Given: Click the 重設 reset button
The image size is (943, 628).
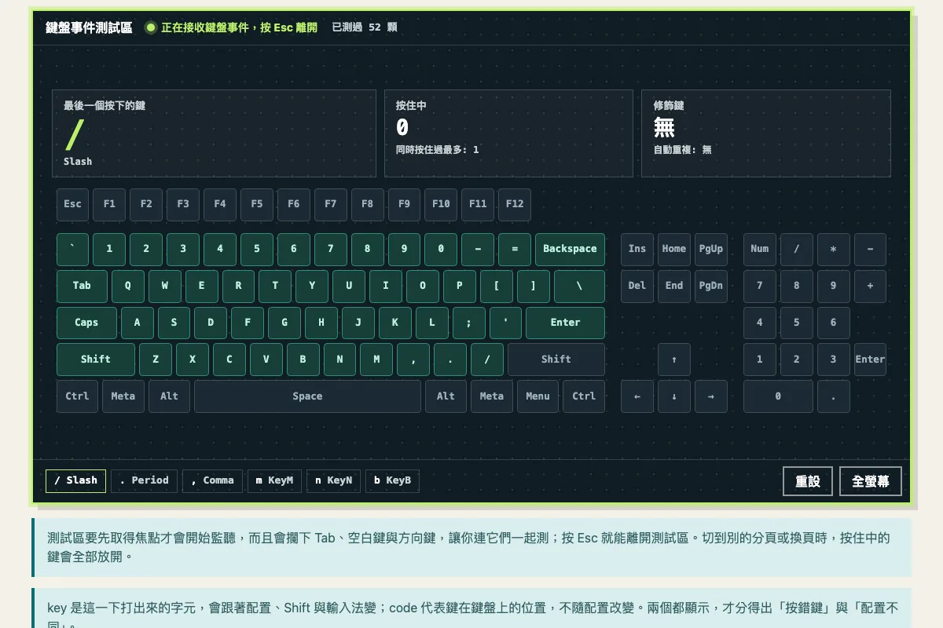Looking at the screenshot, I should (x=808, y=481).
